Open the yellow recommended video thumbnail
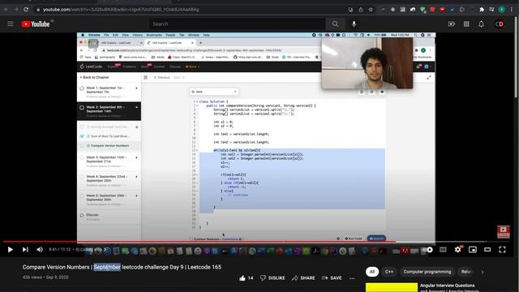 point(392,287)
